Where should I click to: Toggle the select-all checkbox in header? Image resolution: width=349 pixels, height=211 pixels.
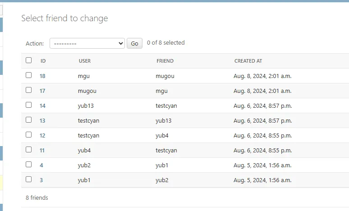29,60
